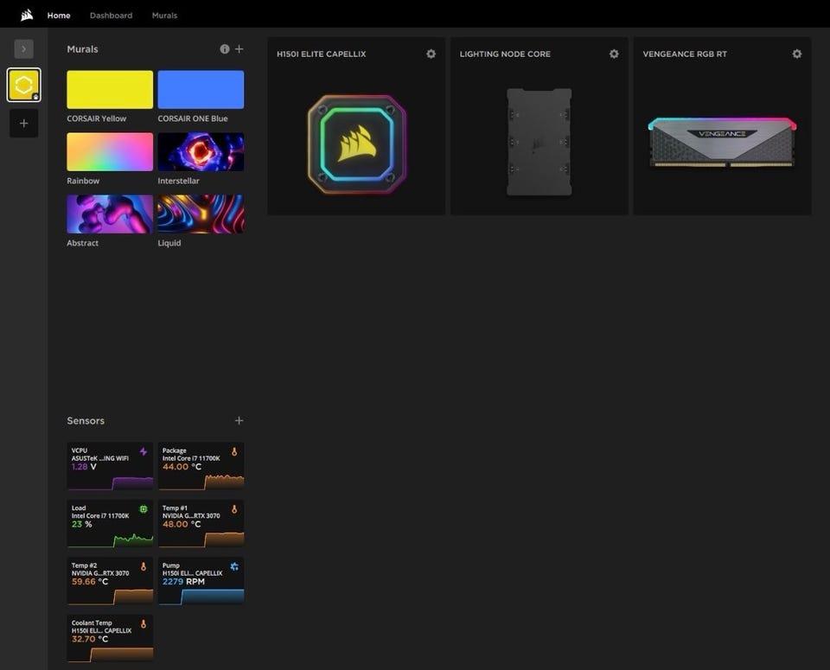Open the VCPU 1.28 V sensor tile
This screenshot has width=830, height=670.
click(110, 466)
